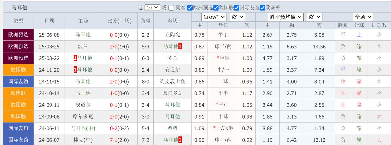The height and width of the screenshot is (145, 391).
Task: Toggle the 同客 checkbox
Action: 171,8
